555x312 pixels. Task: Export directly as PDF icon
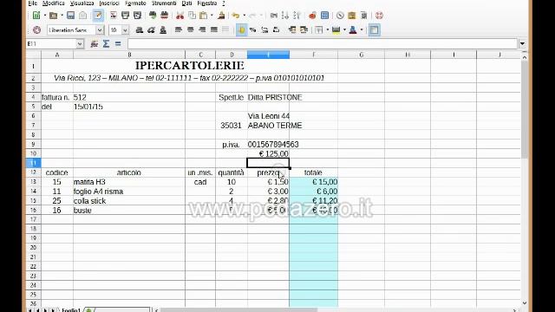114,16
